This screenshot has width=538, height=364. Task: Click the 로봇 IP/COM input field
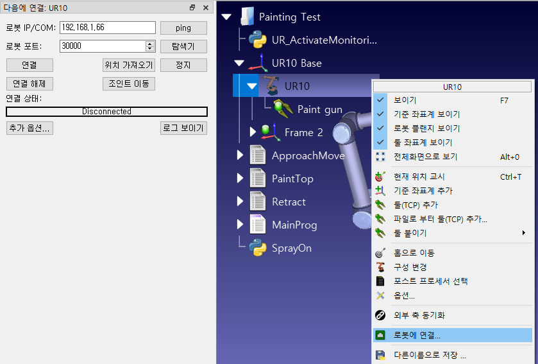pos(107,28)
